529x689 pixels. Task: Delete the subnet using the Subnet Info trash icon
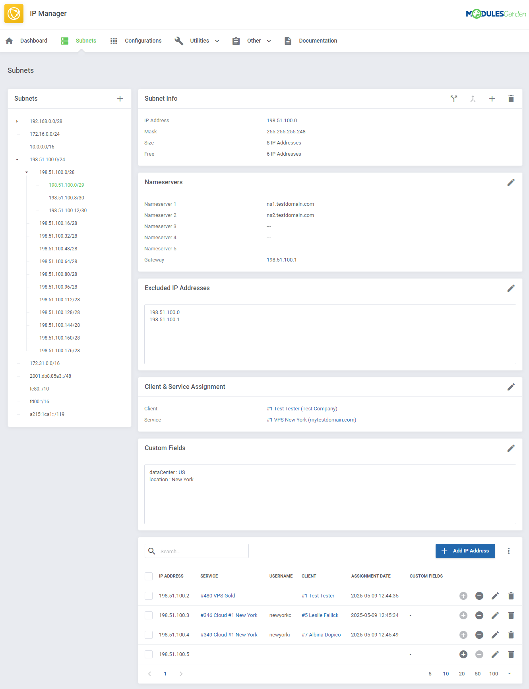click(x=511, y=99)
